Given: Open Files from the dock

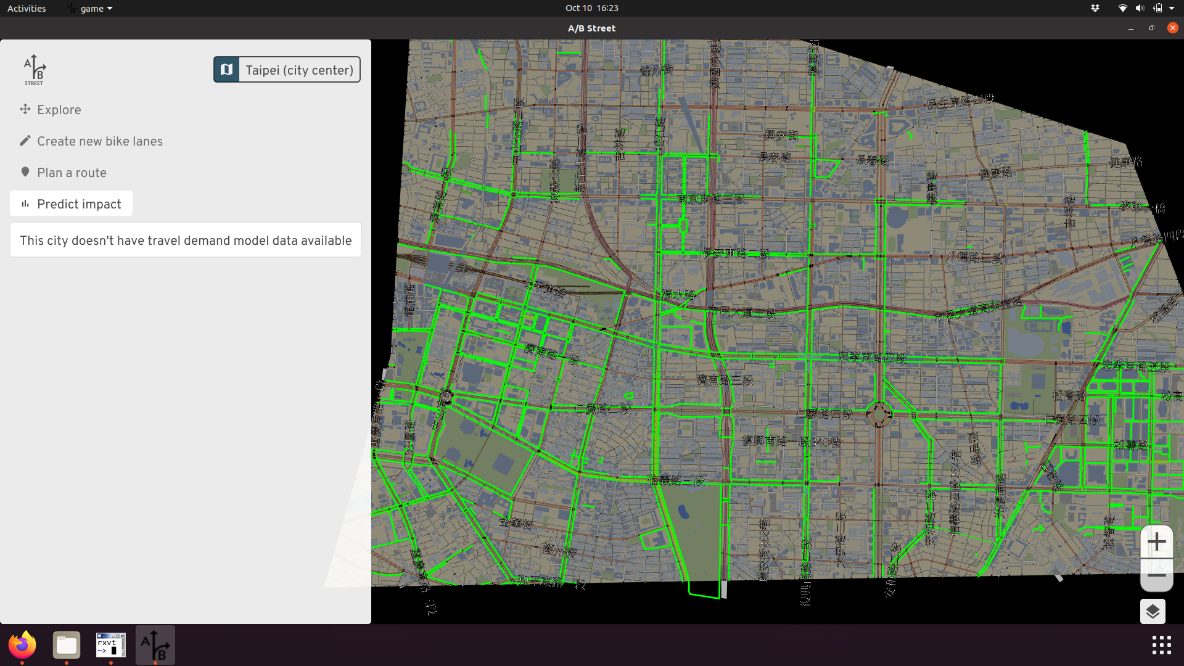Looking at the screenshot, I should (x=67, y=645).
